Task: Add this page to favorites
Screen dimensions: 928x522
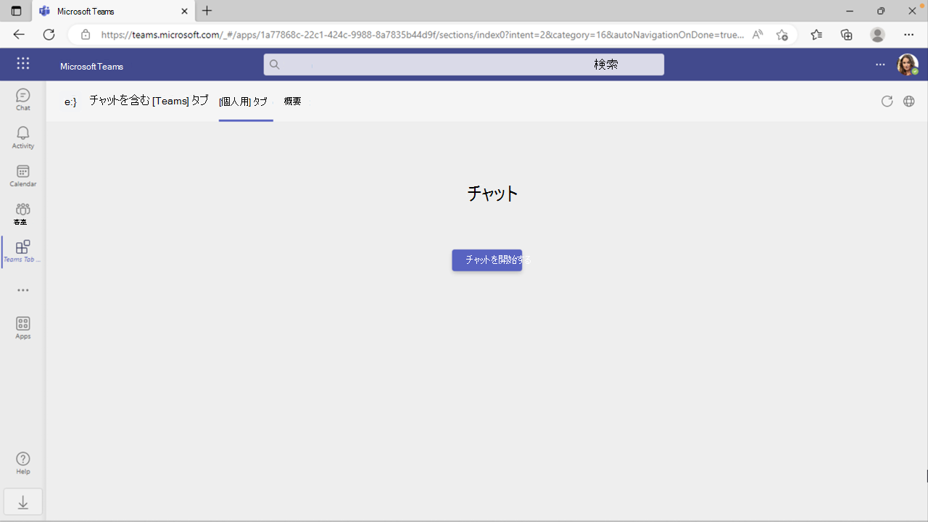Action: click(x=782, y=35)
